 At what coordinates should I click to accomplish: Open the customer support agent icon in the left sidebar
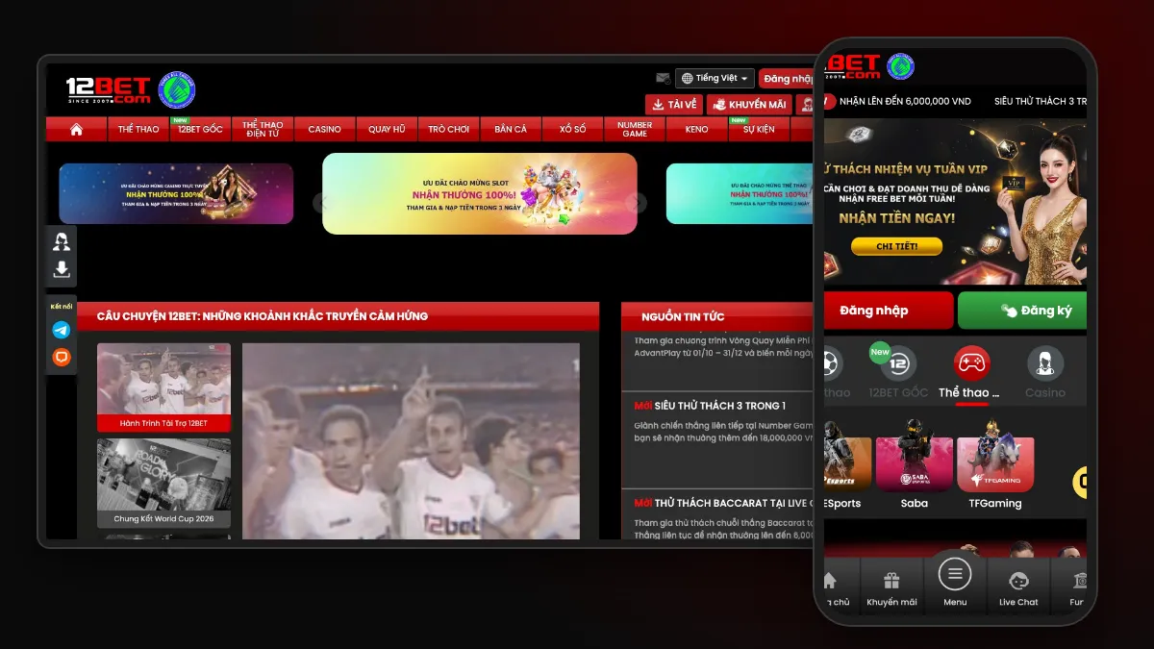(x=62, y=241)
